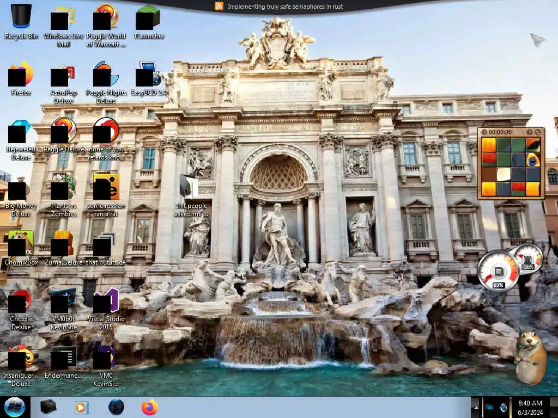Screen dimensions: 558x418
Task: Click the memory dial showing 20%
Action: coord(528,259)
